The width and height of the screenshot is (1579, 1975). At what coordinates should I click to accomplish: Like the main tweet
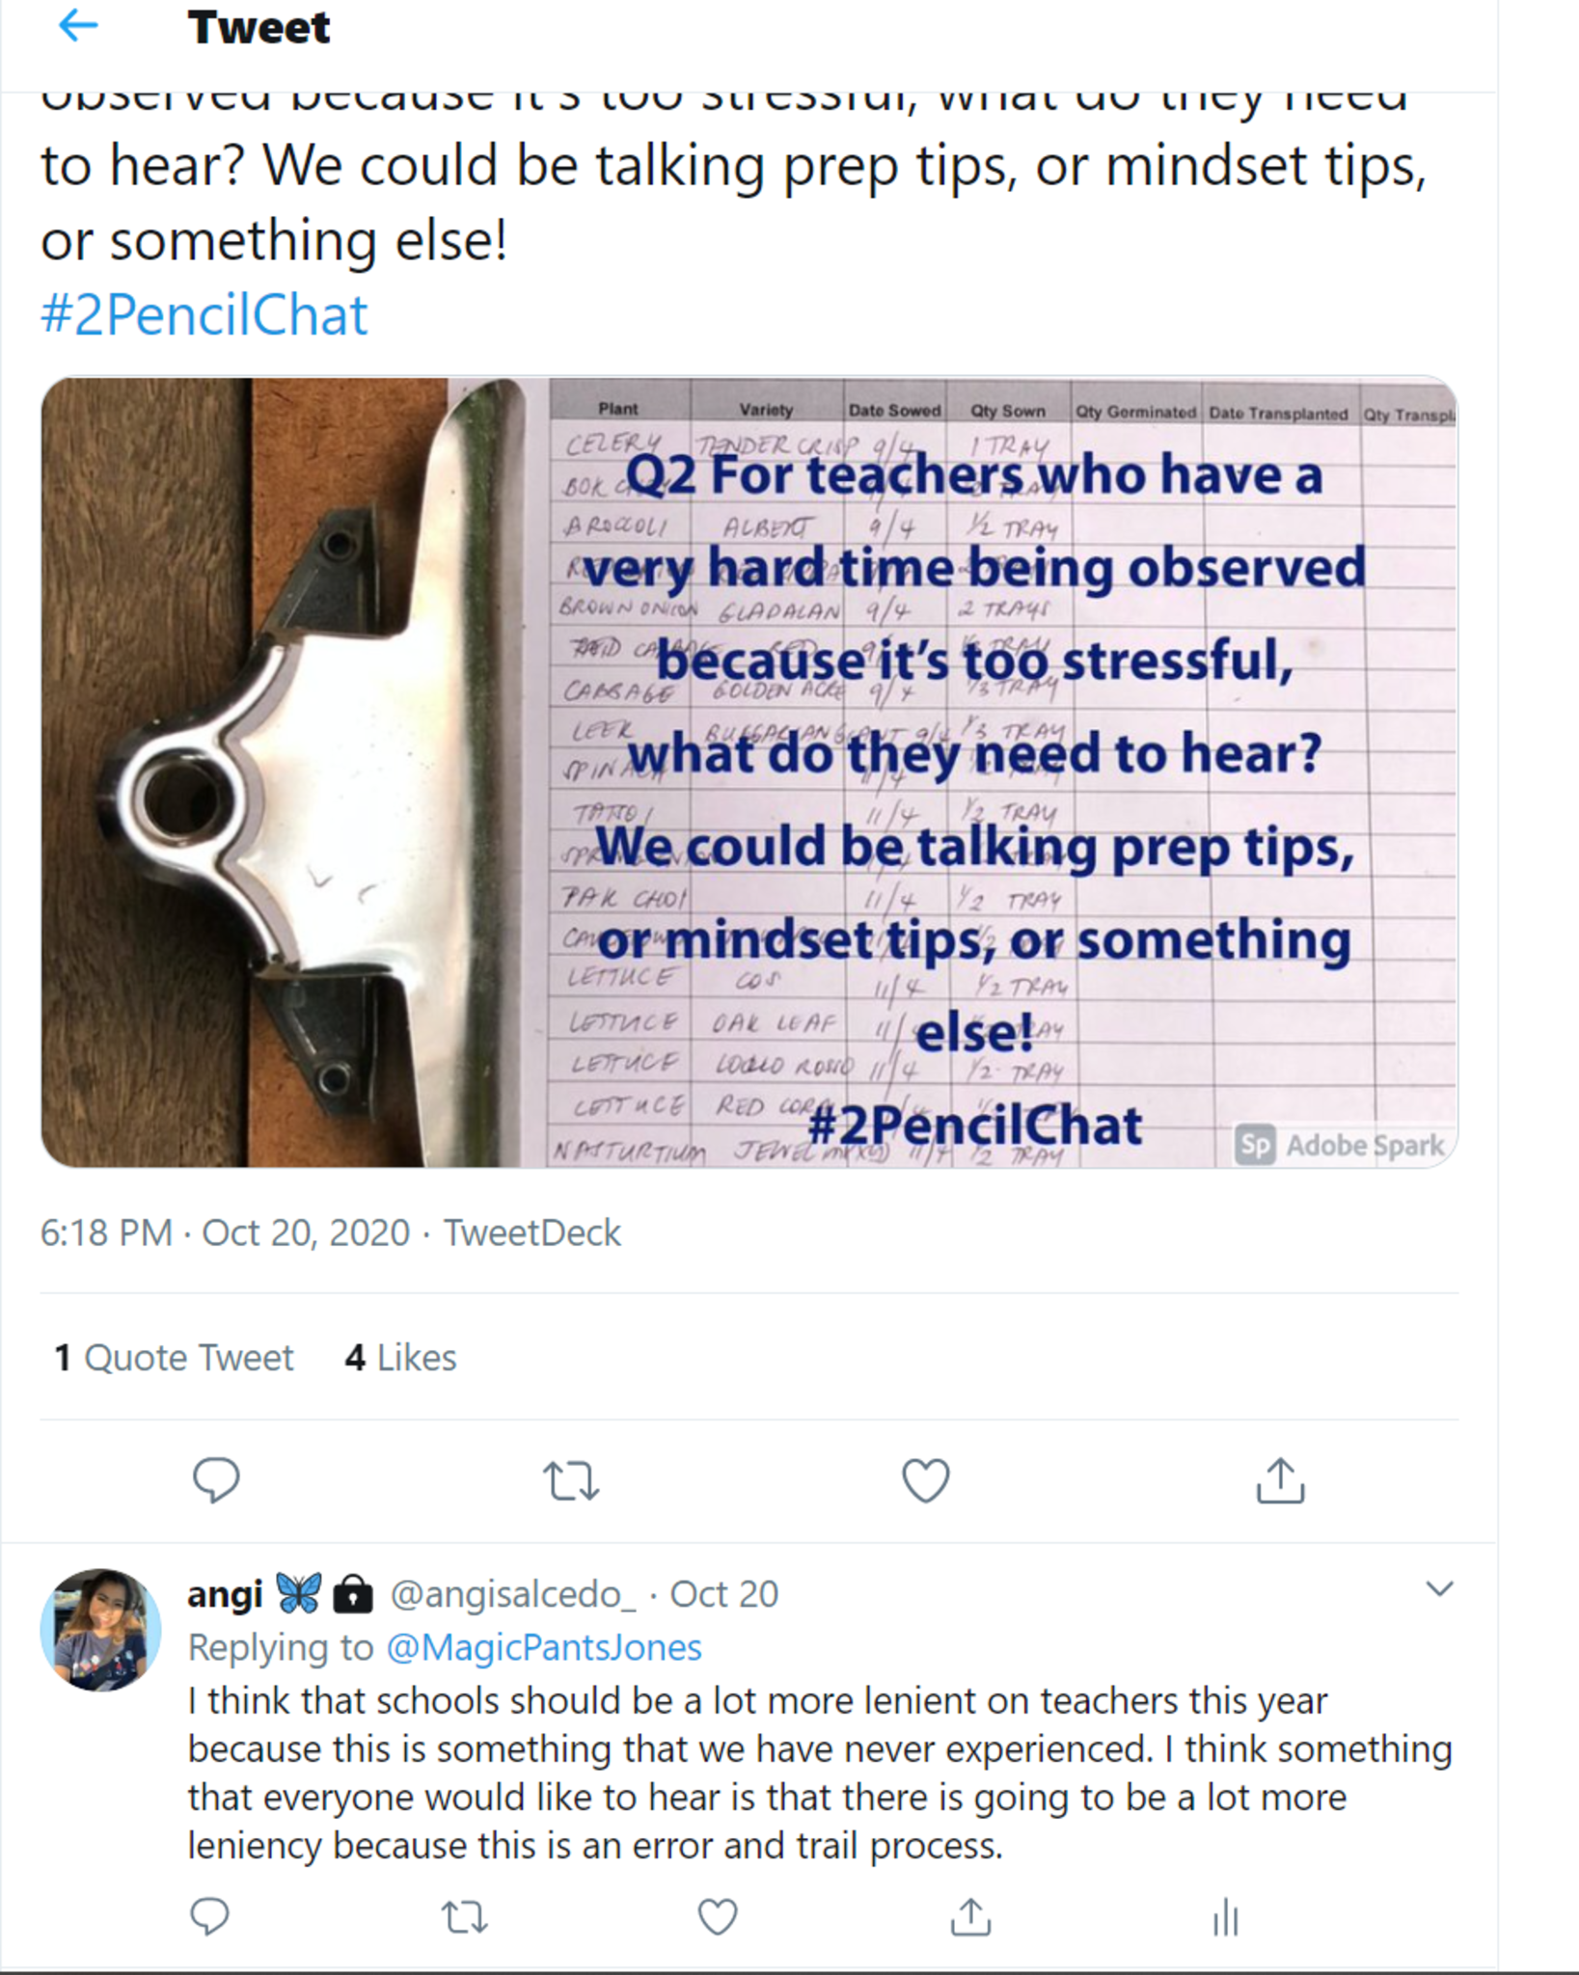click(925, 1480)
